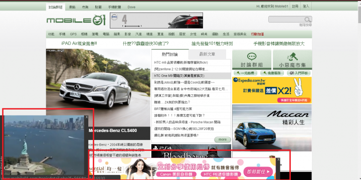Open the 手機軟體 tab in top bar

pos(114,7)
